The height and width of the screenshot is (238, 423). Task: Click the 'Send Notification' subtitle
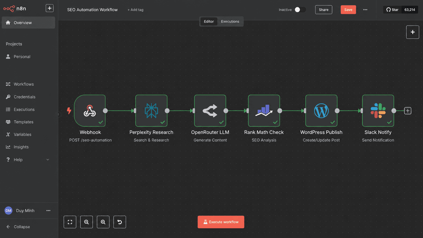[378, 140]
